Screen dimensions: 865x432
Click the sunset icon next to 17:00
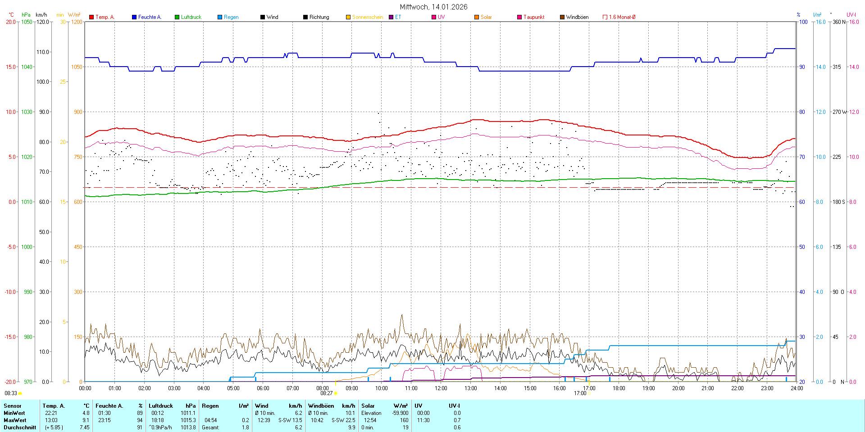(x=589, y=393)
